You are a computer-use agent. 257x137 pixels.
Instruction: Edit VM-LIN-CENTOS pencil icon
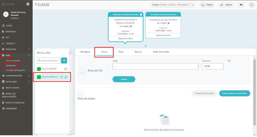click(66, 69)
